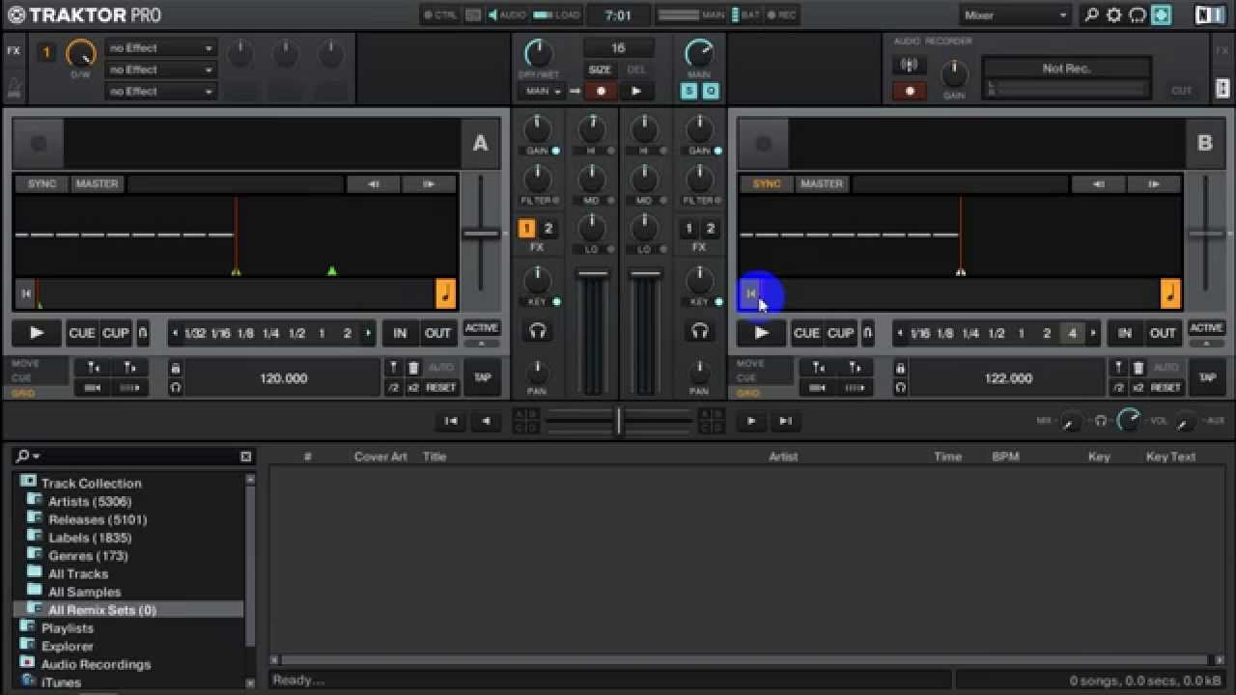1236x695 pixels.
Task: Toggle Deck B keylock note icon
Action: [x=1170, y=293]
